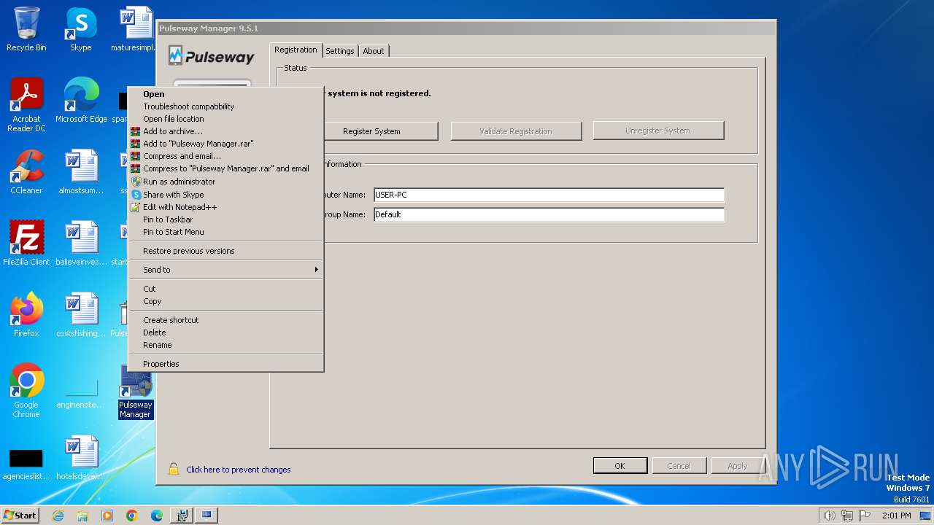Switch to Pulseway Manager taskbar button
934x525 pixels.
(x=182, y=516)
